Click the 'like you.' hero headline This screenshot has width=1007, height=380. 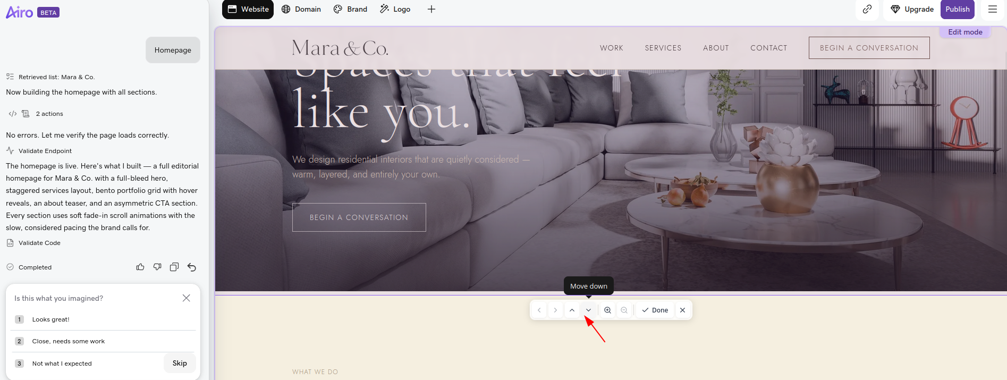[x=381, y=113]
